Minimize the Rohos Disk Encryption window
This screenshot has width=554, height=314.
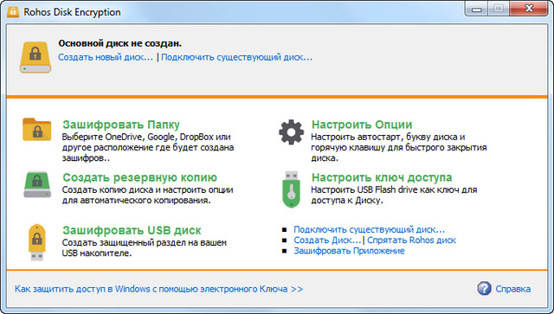pyautogui.click(x=477, y=9)
